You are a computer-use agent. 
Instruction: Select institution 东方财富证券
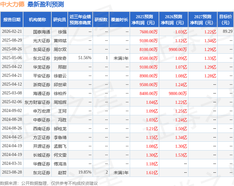[37, 102]
